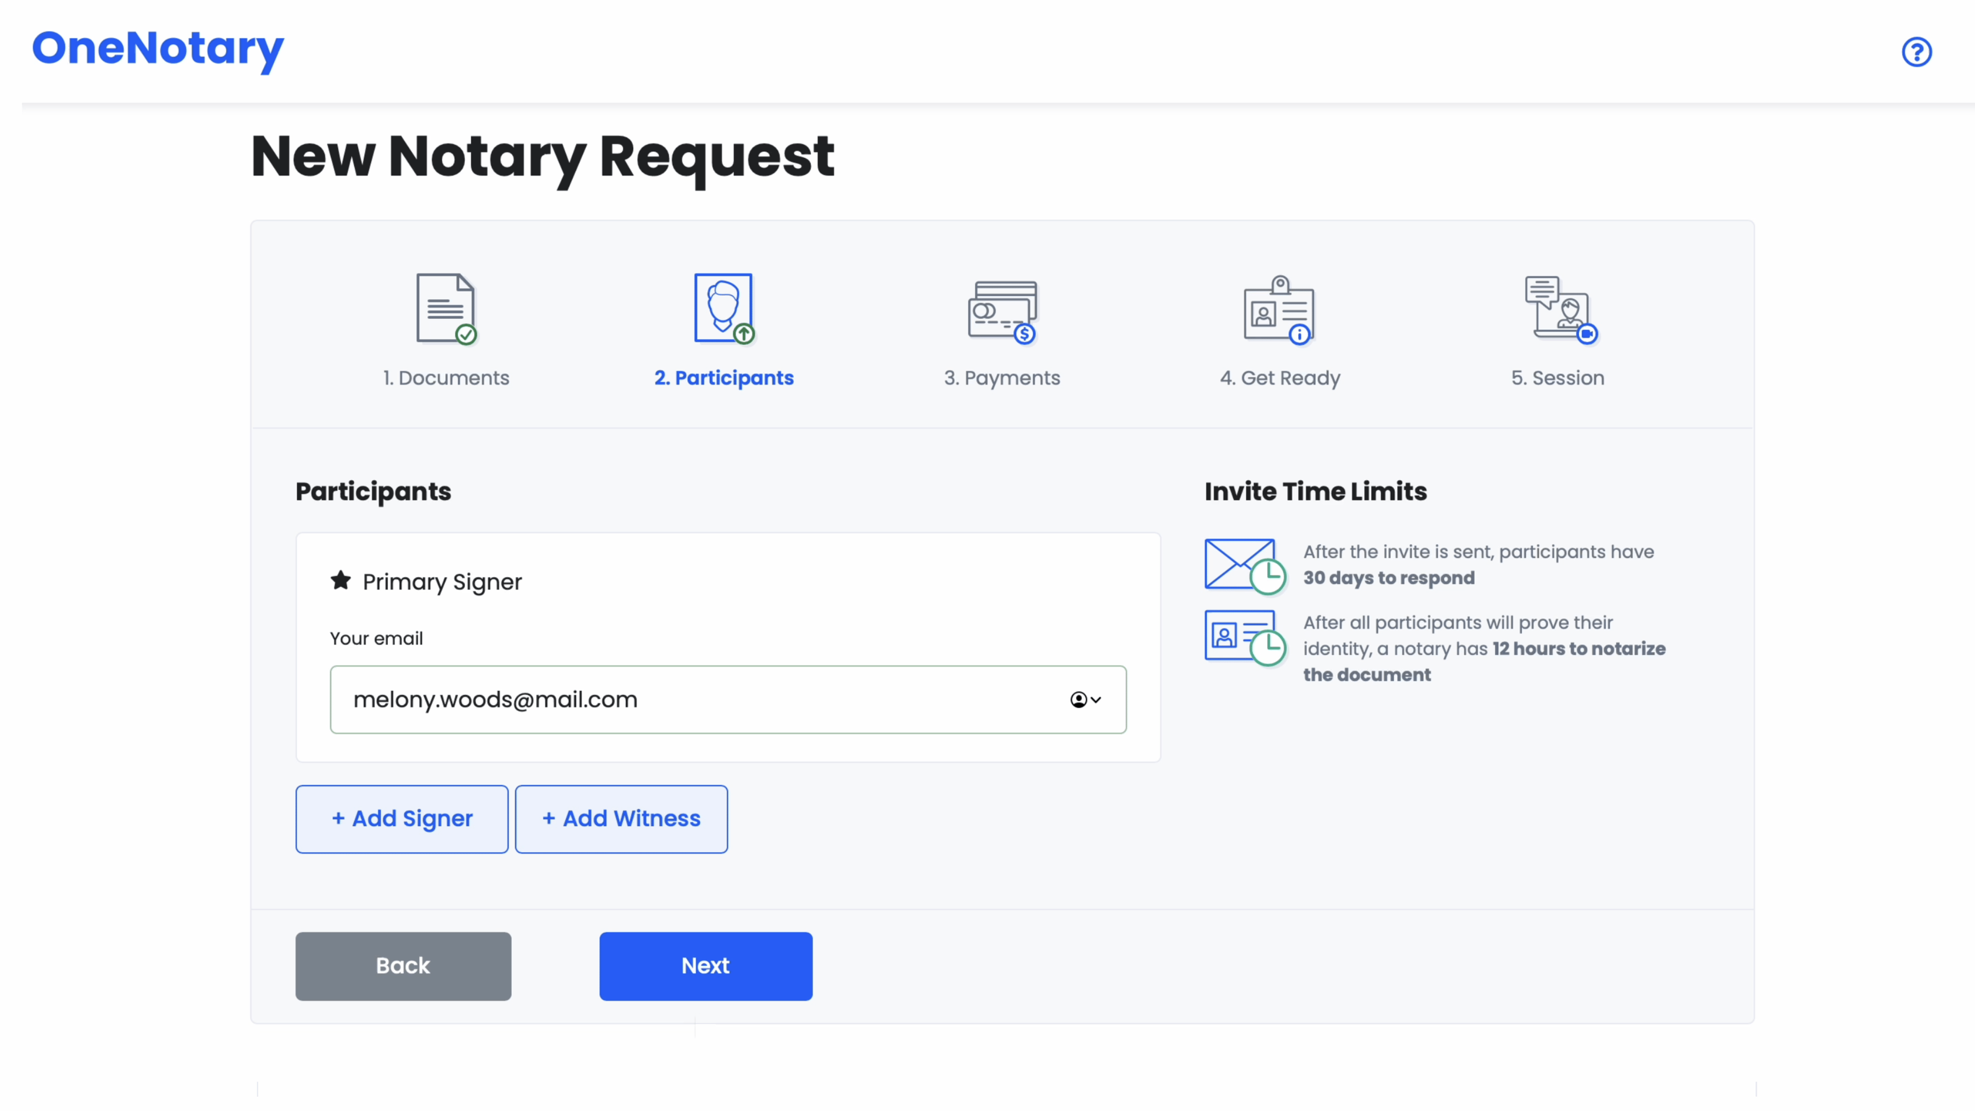Open the OneNotary logo home link
The width and height of the screenshot is (1975, 1111).
pyautogui.click(x=158, y=49)
